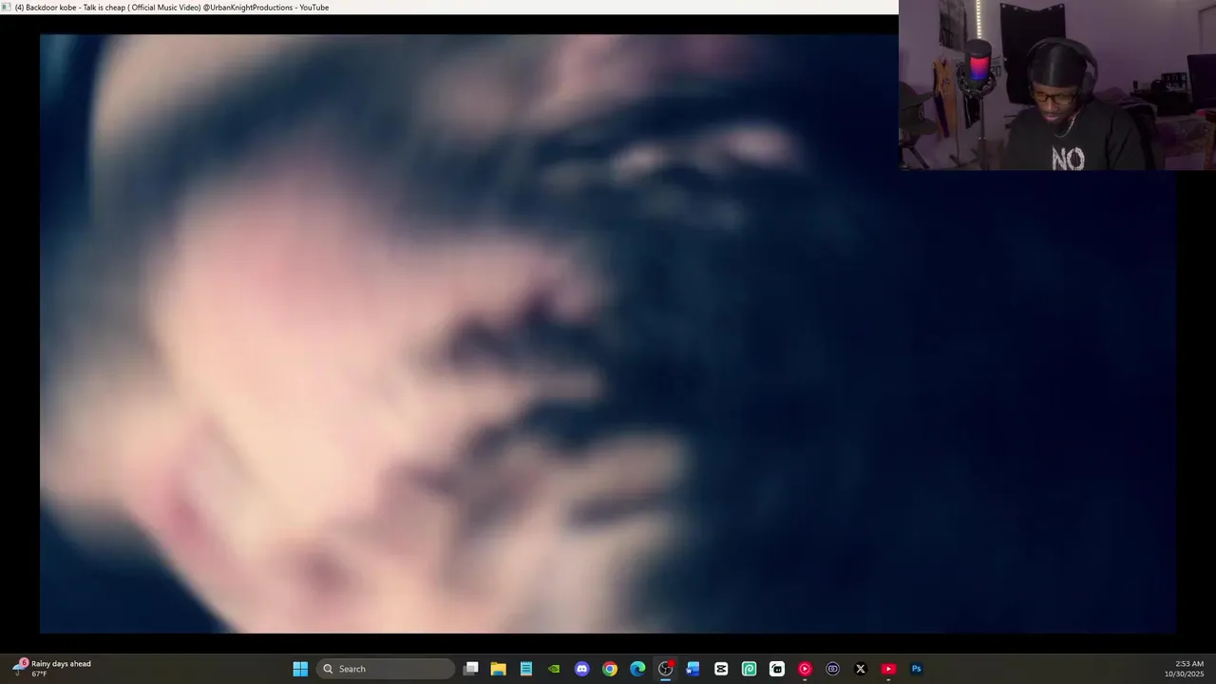Open YouTube app from the taskbar

[x=888, y=669]
